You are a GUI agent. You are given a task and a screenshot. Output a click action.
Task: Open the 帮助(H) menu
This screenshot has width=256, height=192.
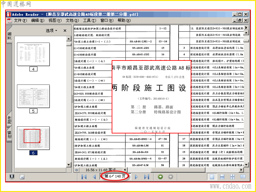pyautogui.click(x=124, y=20)
